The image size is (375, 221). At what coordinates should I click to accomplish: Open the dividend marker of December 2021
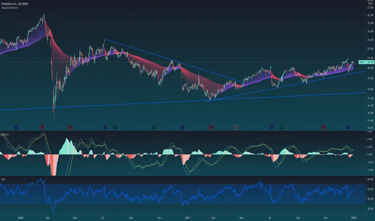coord(348,127)
